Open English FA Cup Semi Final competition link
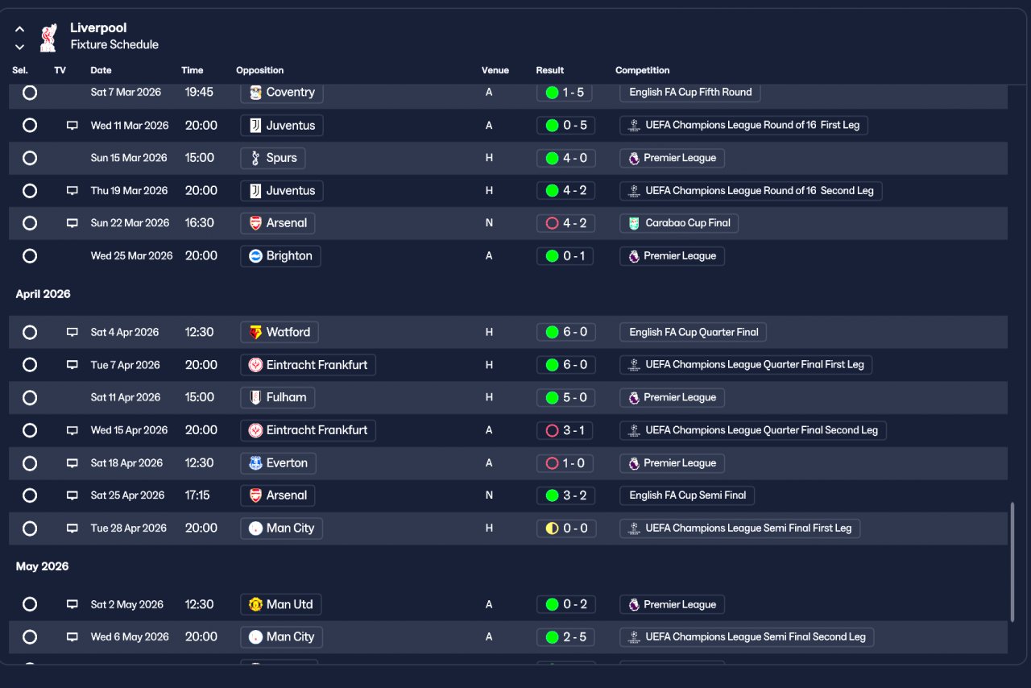The height and width of the screenshot is (688, 1031). (x=687, y=495)
